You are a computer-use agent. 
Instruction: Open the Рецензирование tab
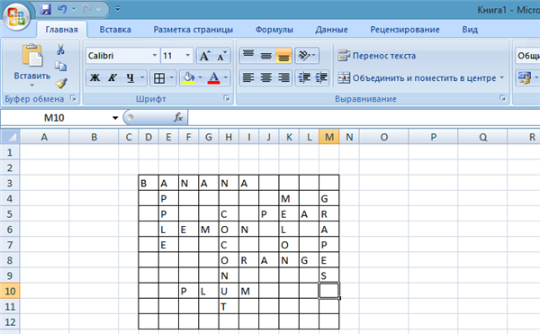point(405,30)
